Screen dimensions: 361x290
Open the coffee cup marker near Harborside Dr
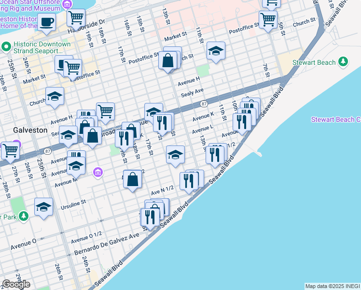[x=46, y=24]
